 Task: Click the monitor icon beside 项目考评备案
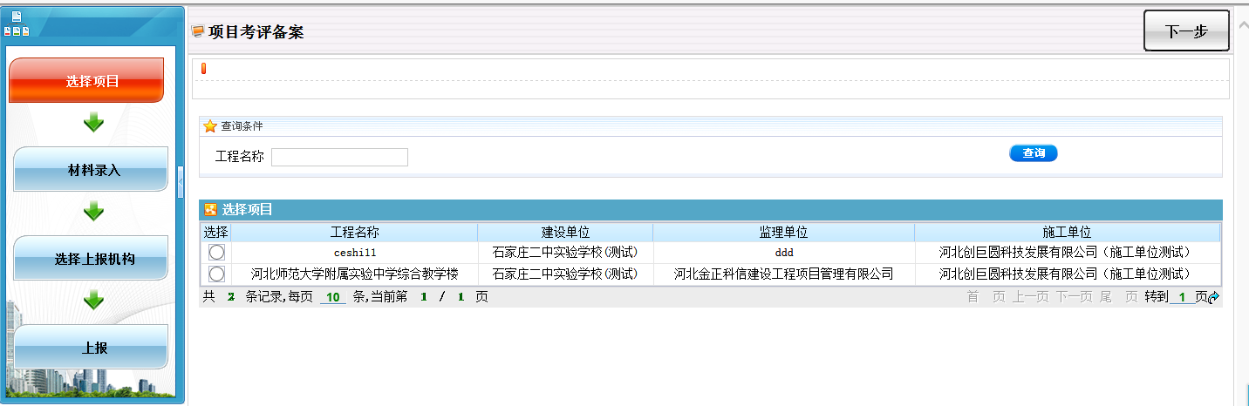(x=198, y=32)
